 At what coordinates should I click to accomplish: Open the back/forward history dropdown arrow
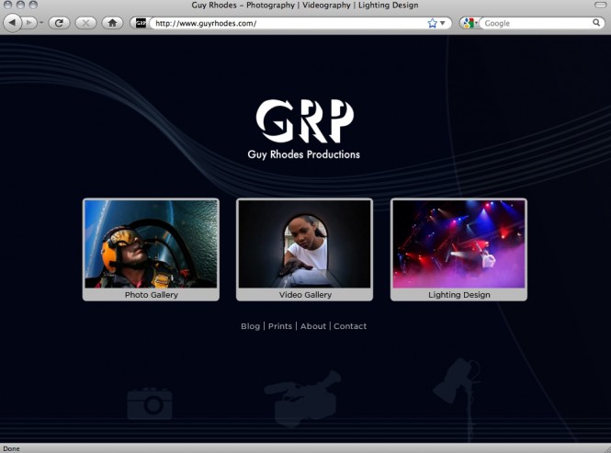[42, 22]
